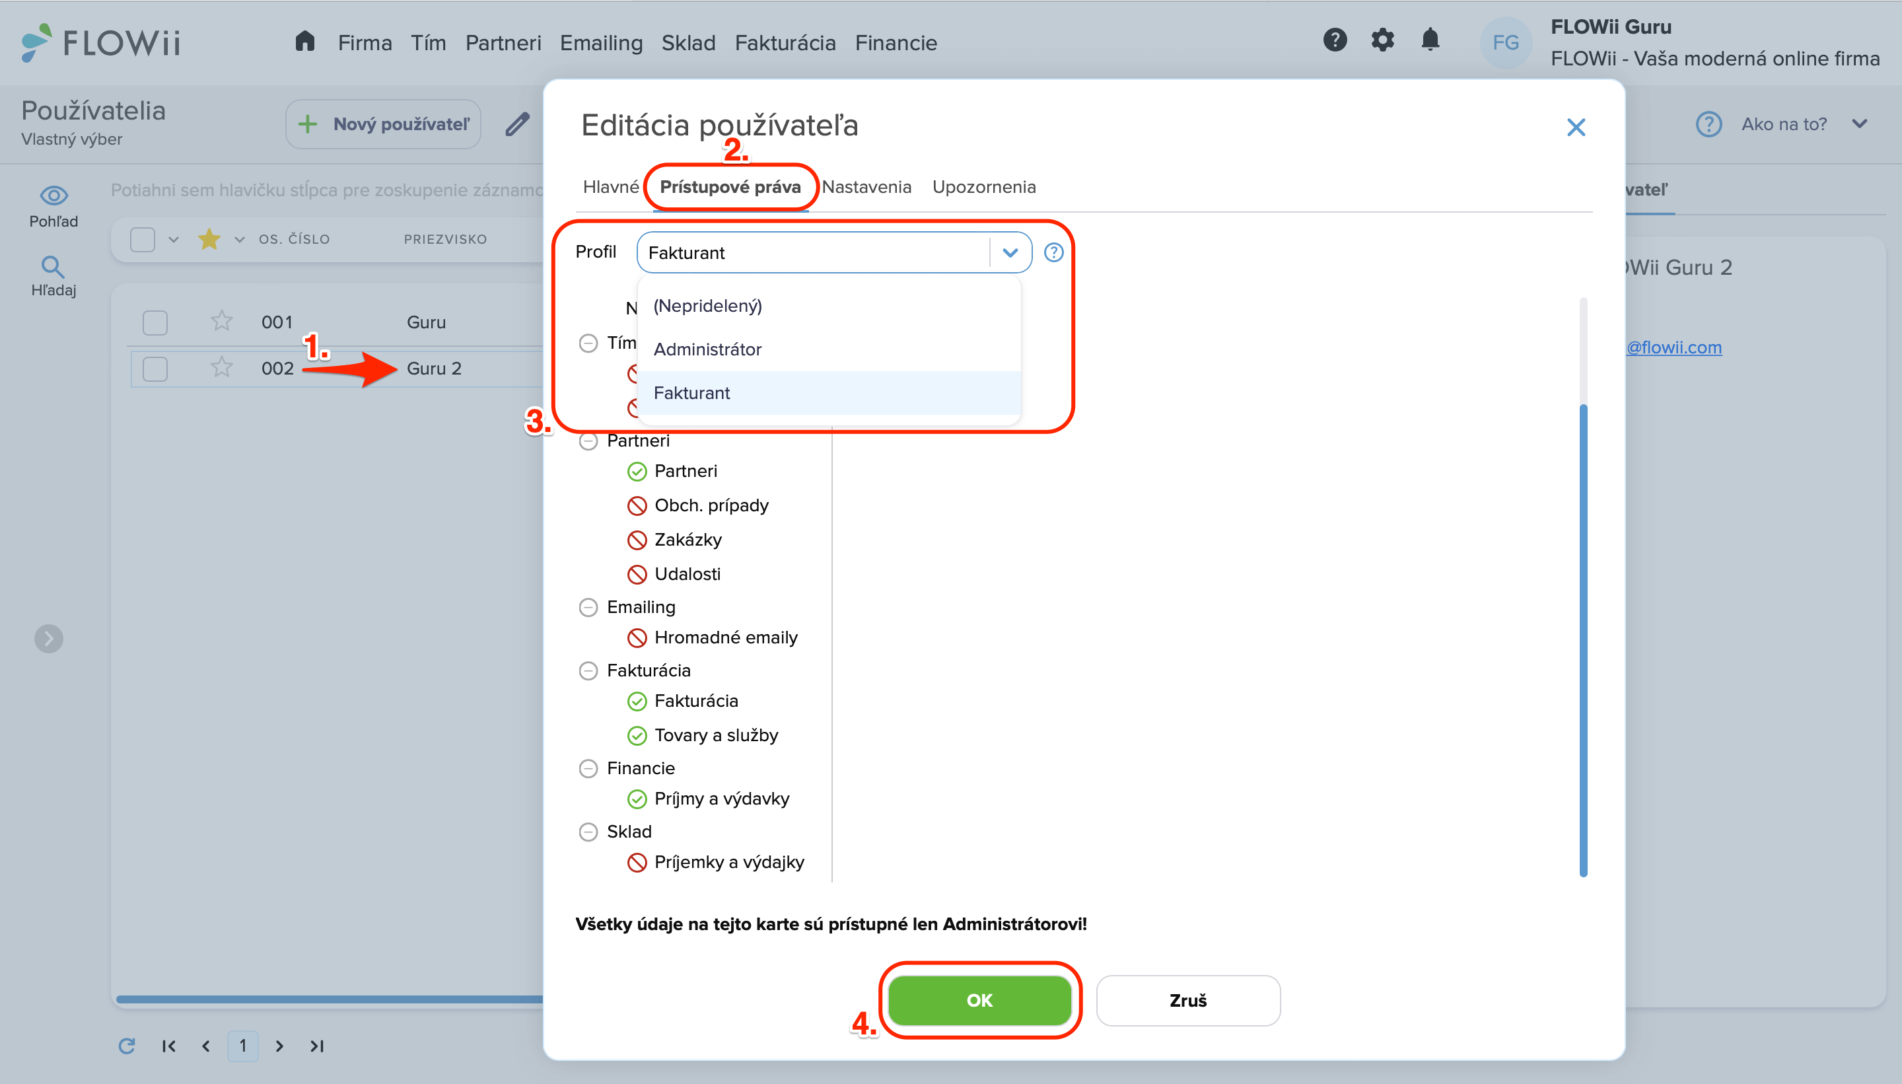Go to last page icon
This screenshot has height=1084, width=1902.
[317, 1046]
